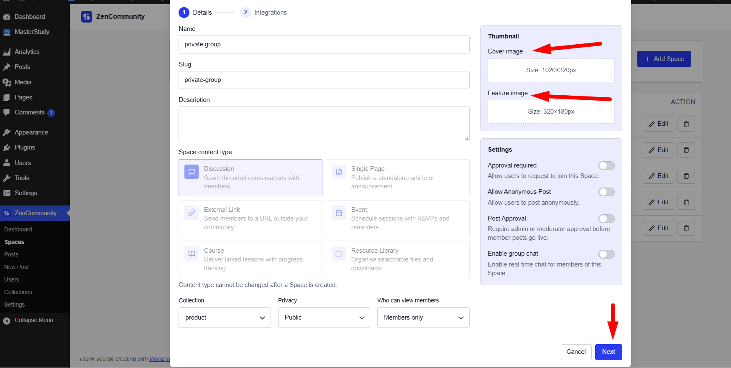Click inside the Description text area
This screenshot has height=368, width=731.
point(324,124)
